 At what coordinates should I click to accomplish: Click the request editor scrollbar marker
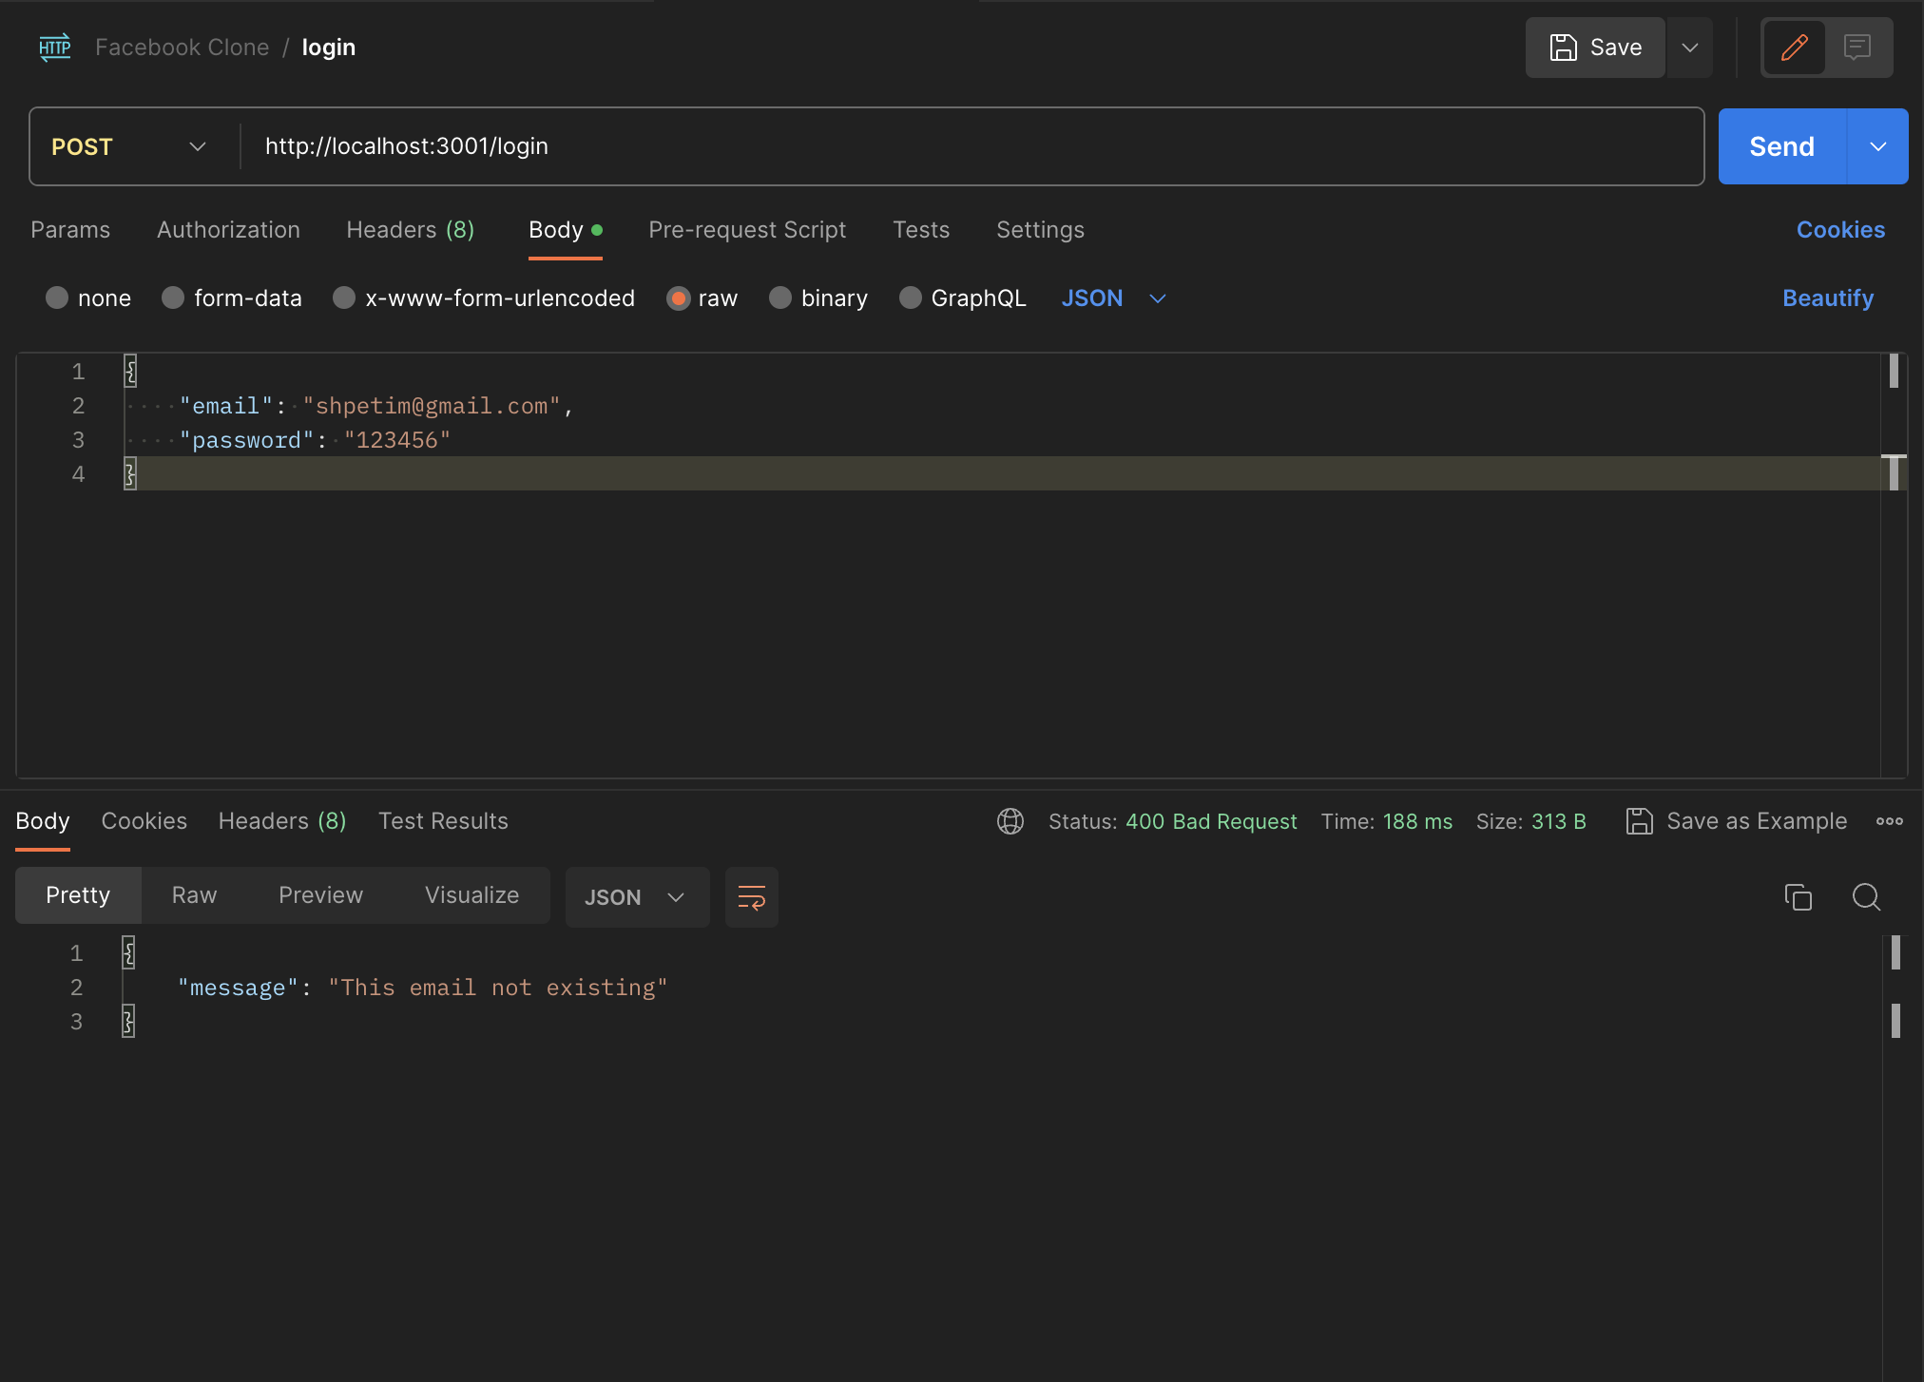click(1894, 371)
